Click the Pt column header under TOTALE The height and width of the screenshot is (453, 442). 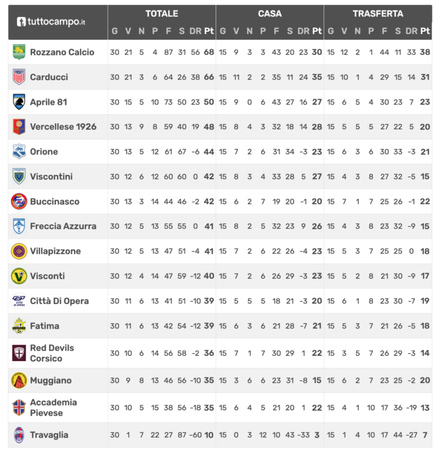209,31
